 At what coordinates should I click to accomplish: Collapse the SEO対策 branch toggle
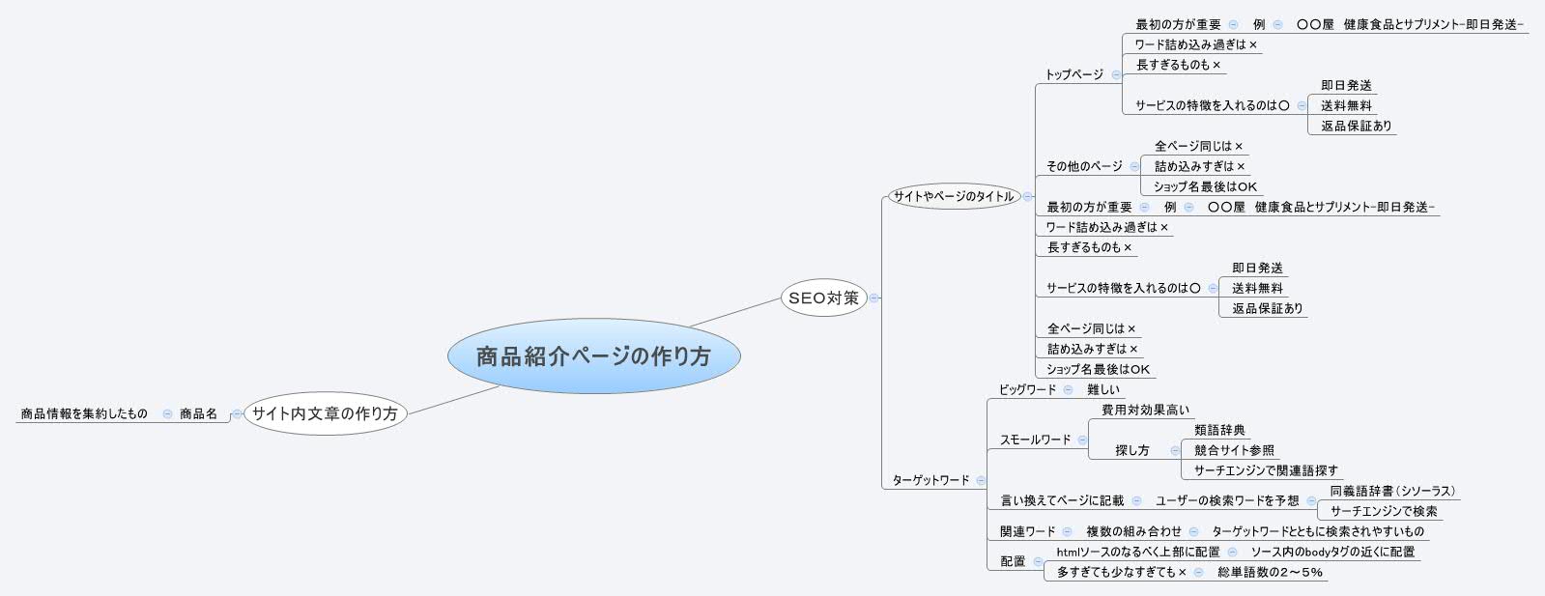tap(873, 298)
